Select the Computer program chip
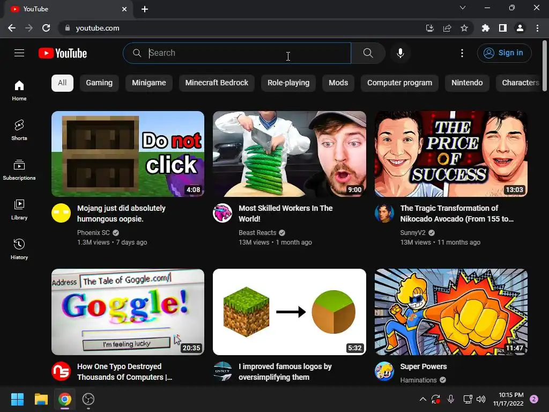 tap(399, 83)
